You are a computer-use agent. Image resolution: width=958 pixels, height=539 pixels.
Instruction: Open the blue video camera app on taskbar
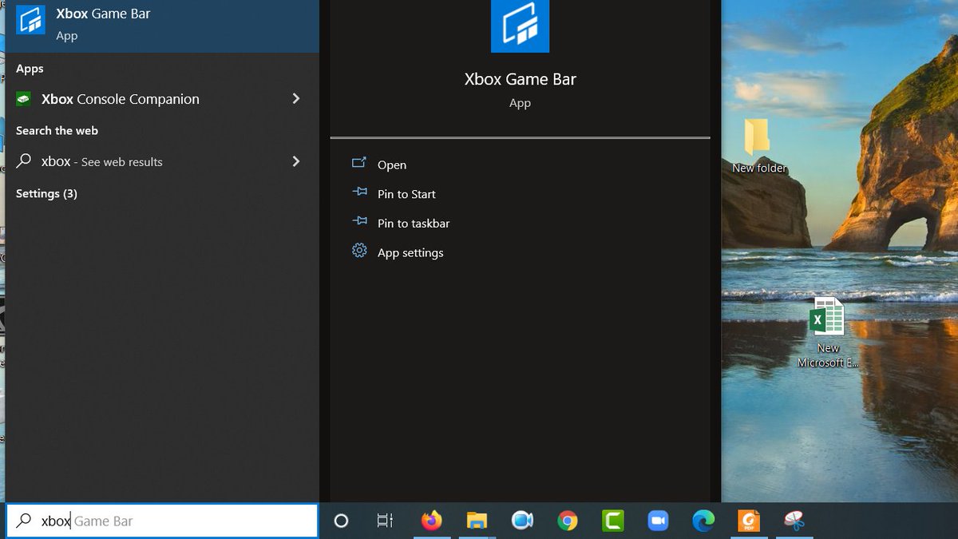pyautogui.click(x=522, y=521)
